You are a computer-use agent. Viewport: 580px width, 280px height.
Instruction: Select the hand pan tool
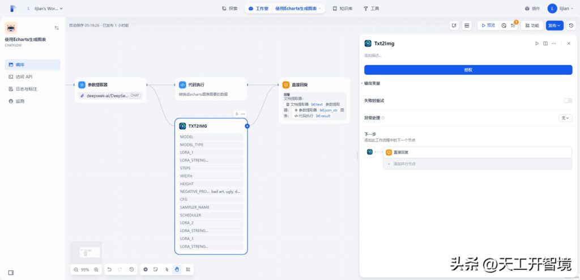(x=177, y=270)
